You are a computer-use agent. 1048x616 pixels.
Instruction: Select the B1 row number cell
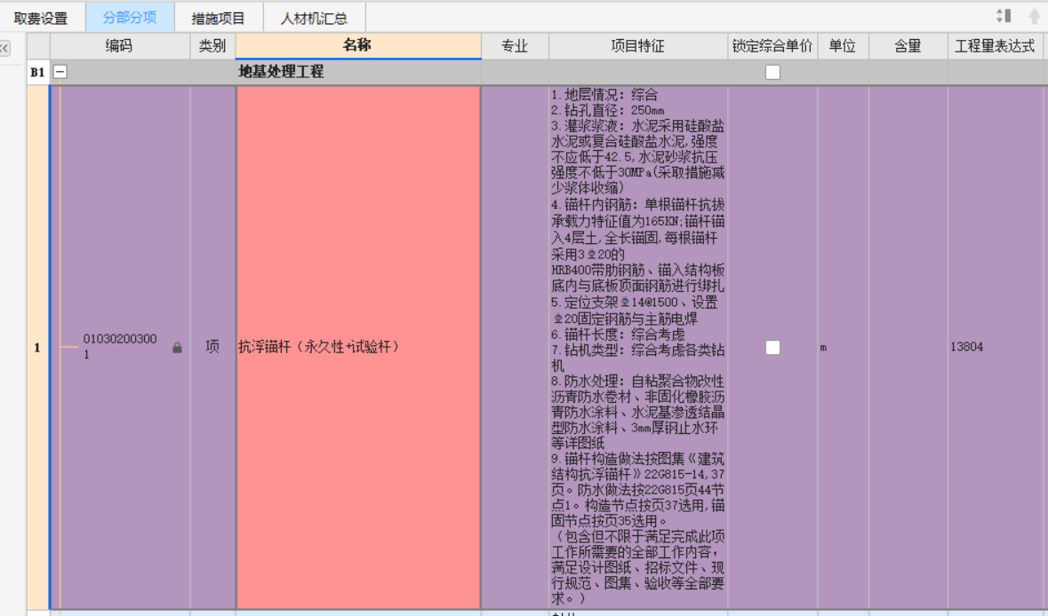(37, 72)
